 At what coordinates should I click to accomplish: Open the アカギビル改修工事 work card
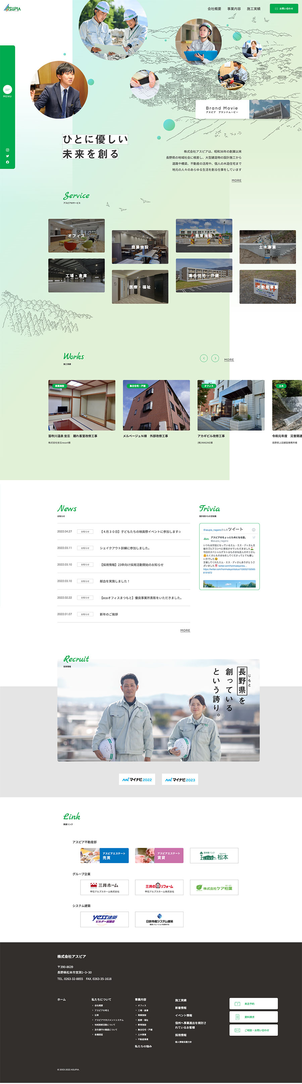click(231, 412)
